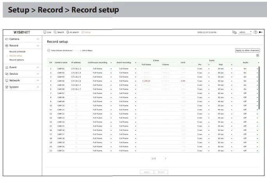Select Record setup submenu item
Screen dimensions: 267x178
tap(16, 56)
